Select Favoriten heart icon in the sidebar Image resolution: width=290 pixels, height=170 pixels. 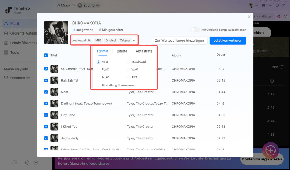click(6, 77)
